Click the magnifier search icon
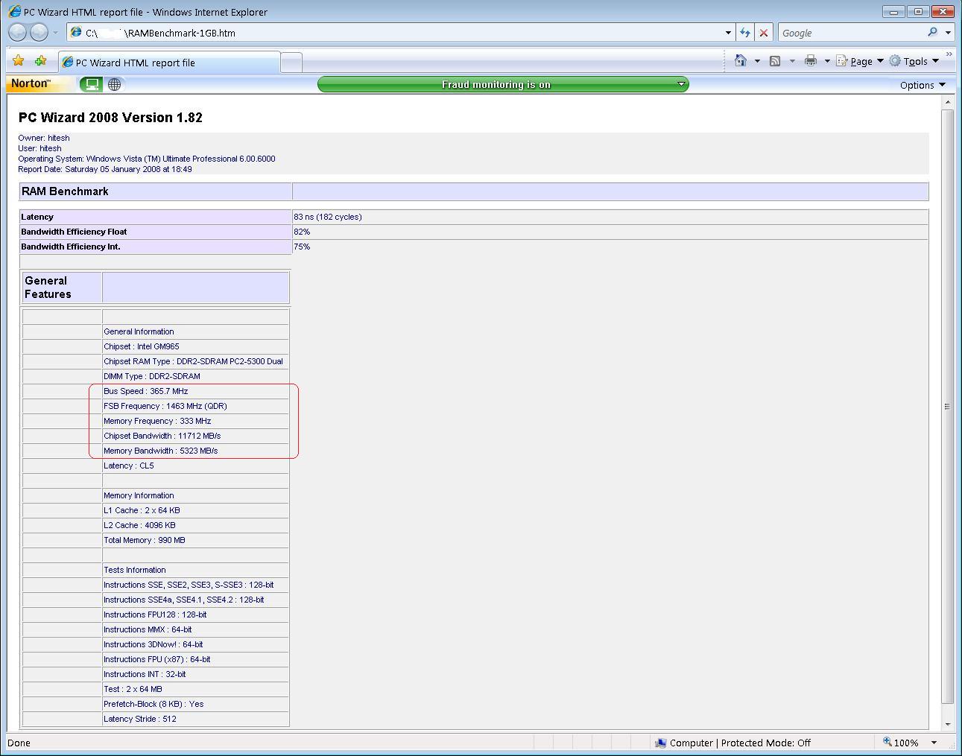Viewport: 962px width, 756px height. tap(932, 32)
